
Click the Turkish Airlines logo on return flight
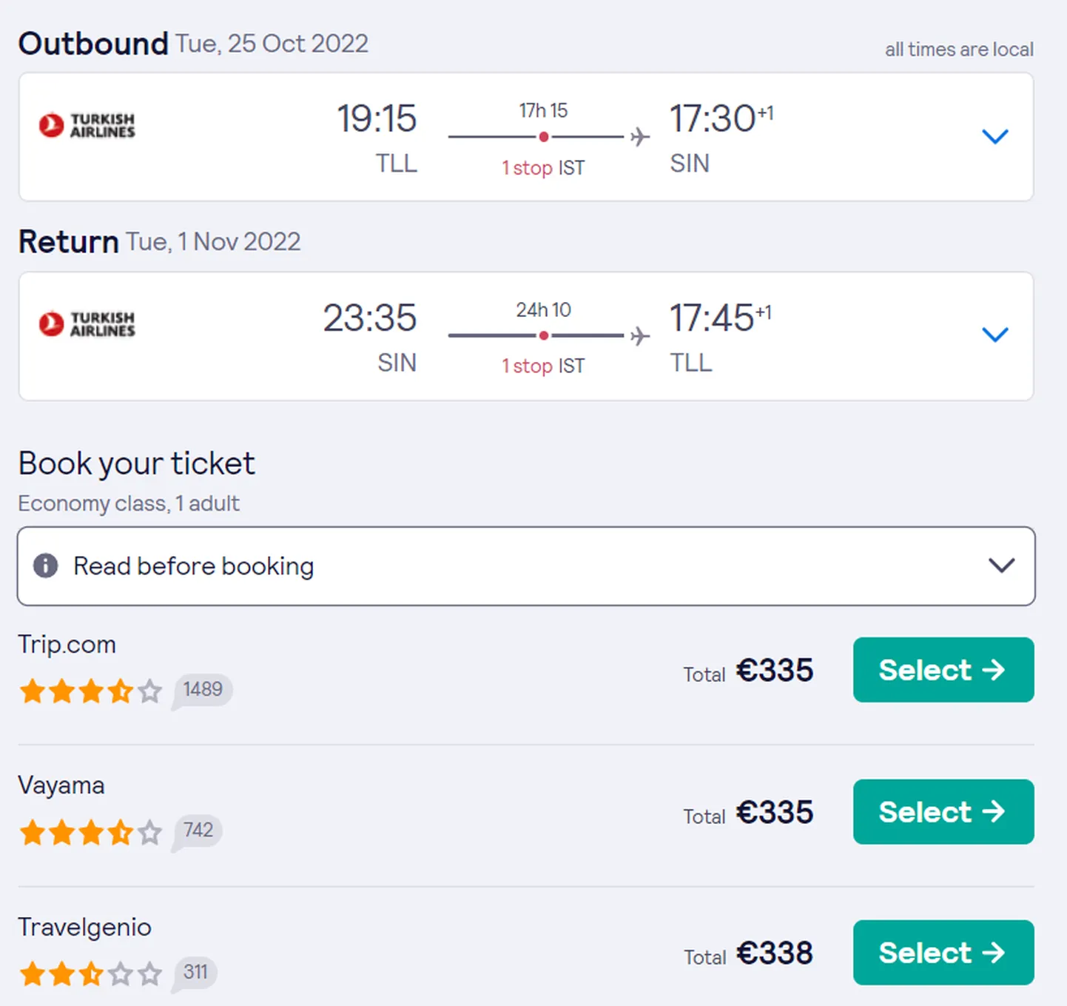(x=87, y=323)
